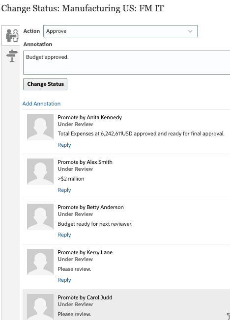Open the Action dropdown showing Approve
Screen dimensions: 230x320
click(120, 31)
